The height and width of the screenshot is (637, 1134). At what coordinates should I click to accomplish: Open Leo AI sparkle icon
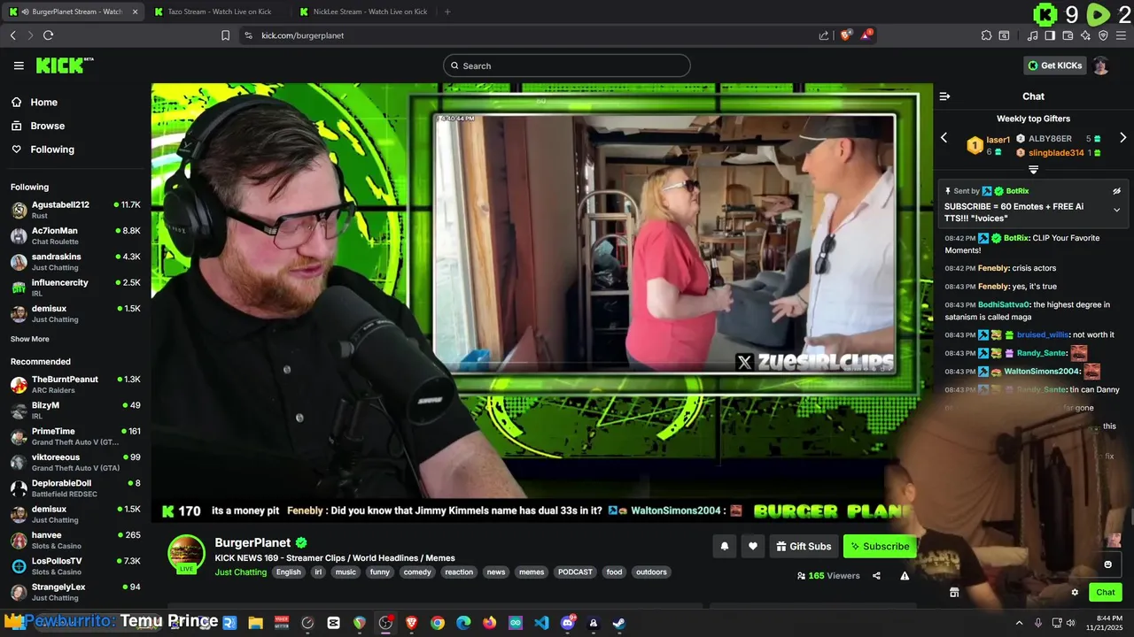click(x=1085, y=35)
